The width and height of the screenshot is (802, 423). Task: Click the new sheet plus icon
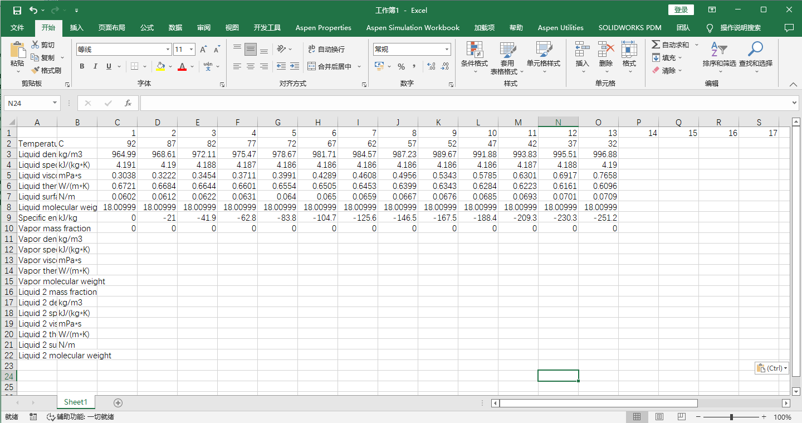[118, 402]
